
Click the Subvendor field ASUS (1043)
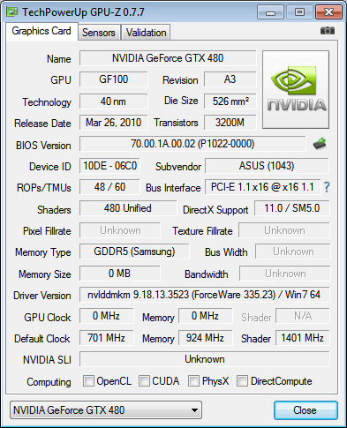[x=267, y=166]
